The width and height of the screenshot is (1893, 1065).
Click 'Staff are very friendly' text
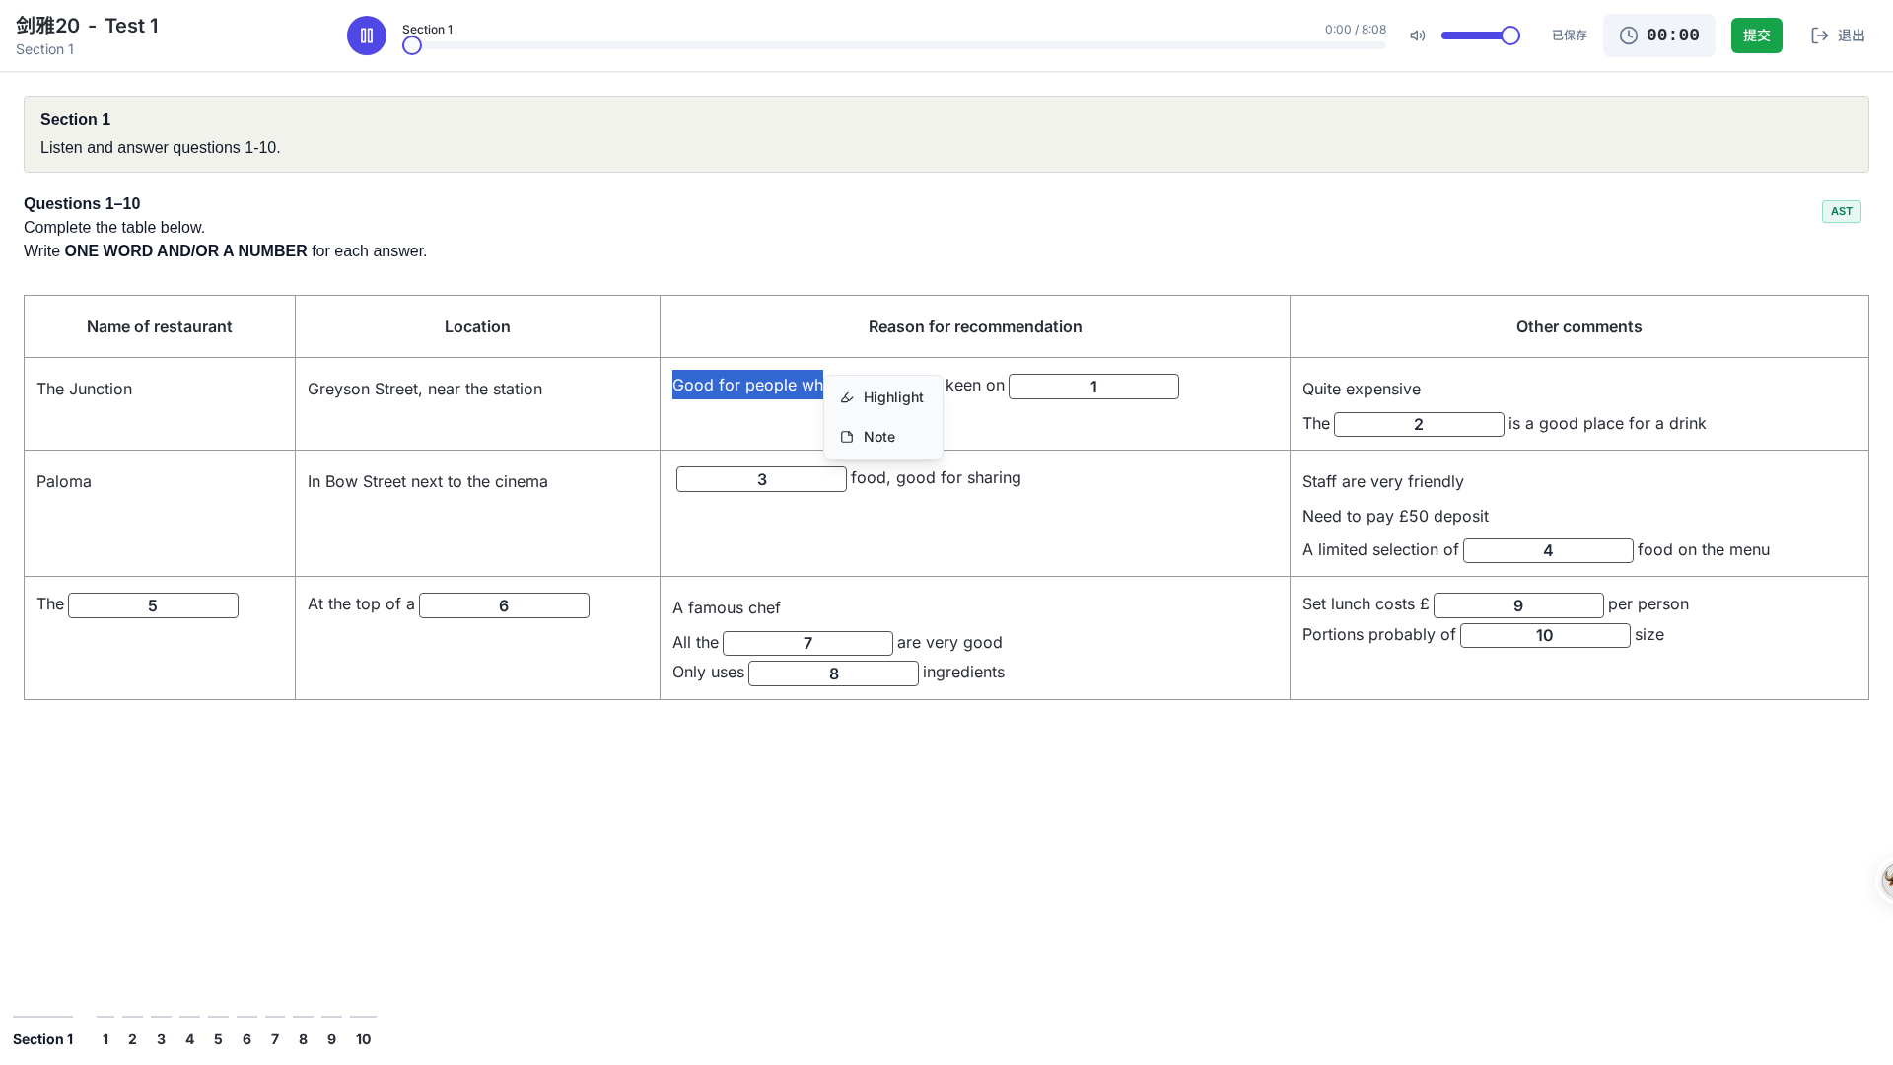(1383, 481)
